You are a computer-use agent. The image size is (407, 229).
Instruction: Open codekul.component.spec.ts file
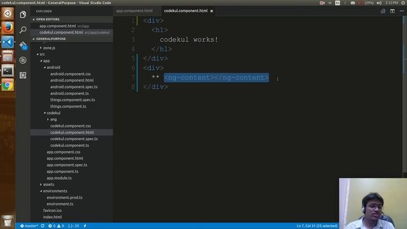click(x=74, y=139)
